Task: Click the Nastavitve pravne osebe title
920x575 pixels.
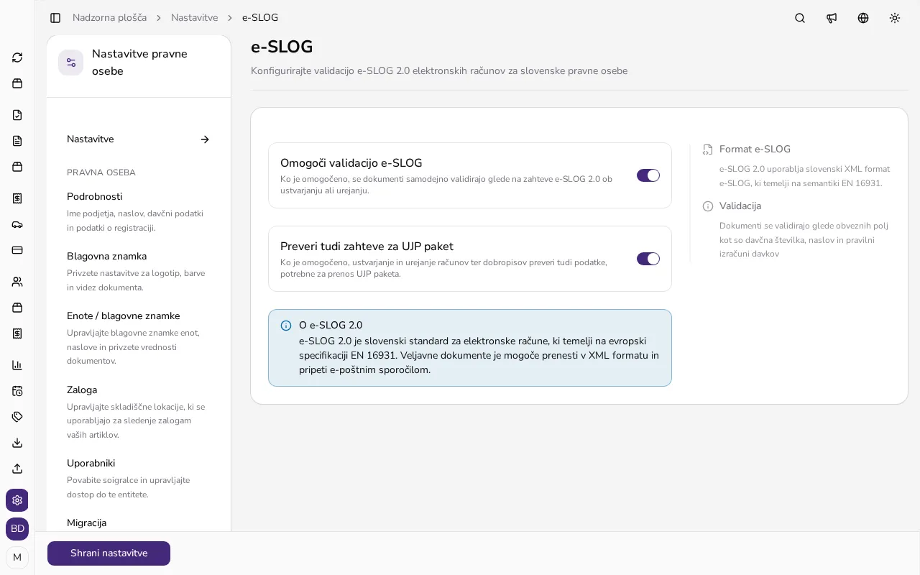Action: [x=139, y=63]
